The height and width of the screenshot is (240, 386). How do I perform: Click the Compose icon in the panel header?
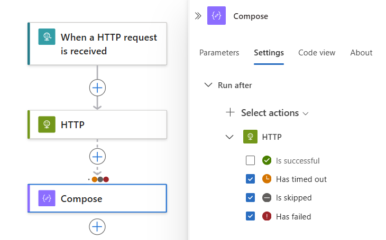tap(216, 16)
